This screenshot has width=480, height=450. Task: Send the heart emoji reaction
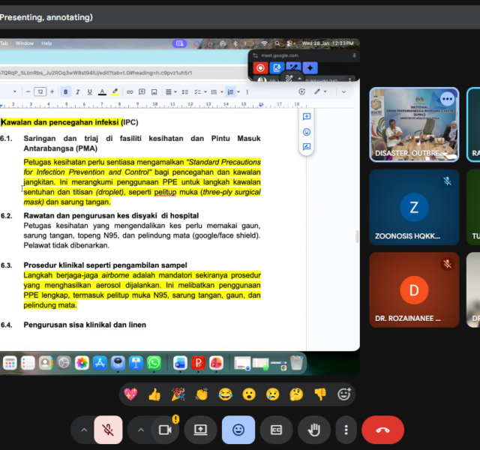click(x=130, y=394)
